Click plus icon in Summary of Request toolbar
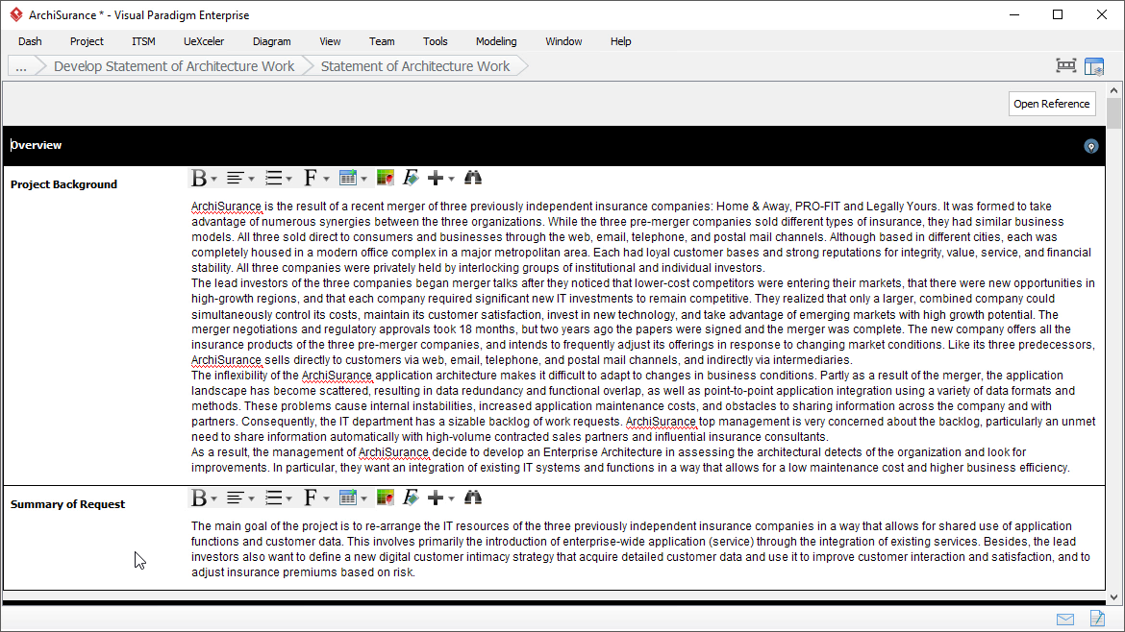This screenshot has height=632, width=1125. coord(435,498)
